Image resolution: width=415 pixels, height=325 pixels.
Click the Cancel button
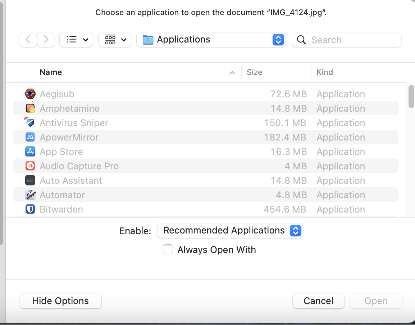318,301
